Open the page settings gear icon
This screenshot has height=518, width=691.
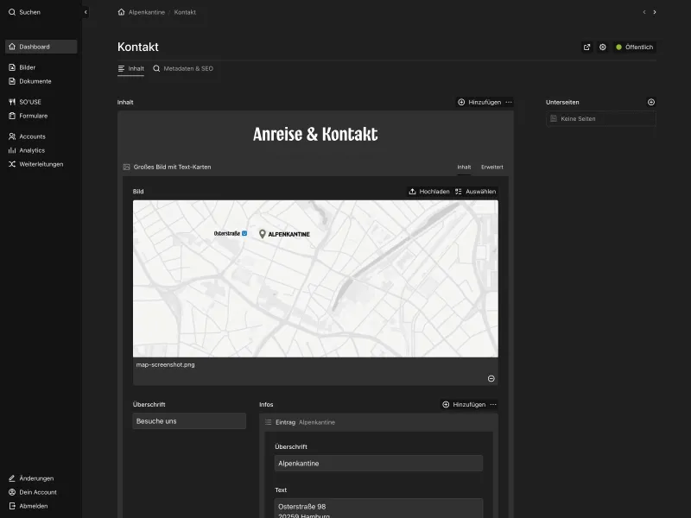pos(603,47)
